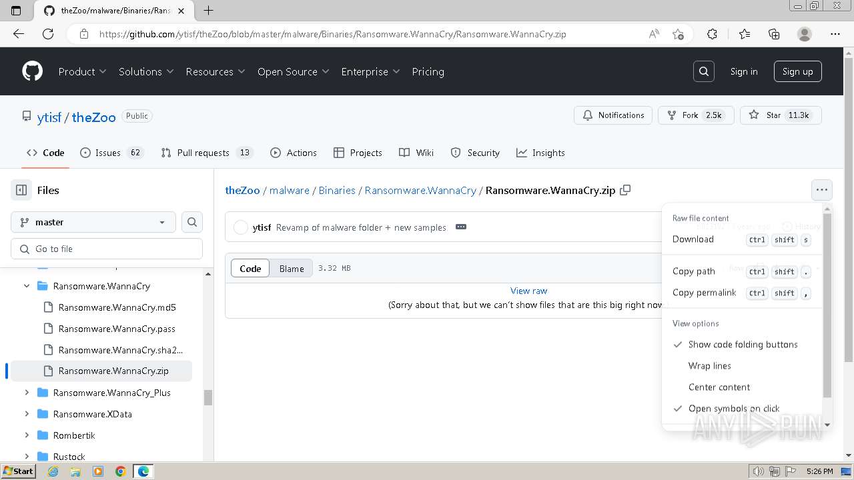The image size is (854, 480).
Task: Open the Enterprise dropdown menu
Action: coord(370,71)
